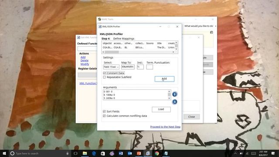The height and width of the screenshot is (157, 279).
Task: Click left arrow of mappings horizontal scrollbar
Action: coord(103,52)
